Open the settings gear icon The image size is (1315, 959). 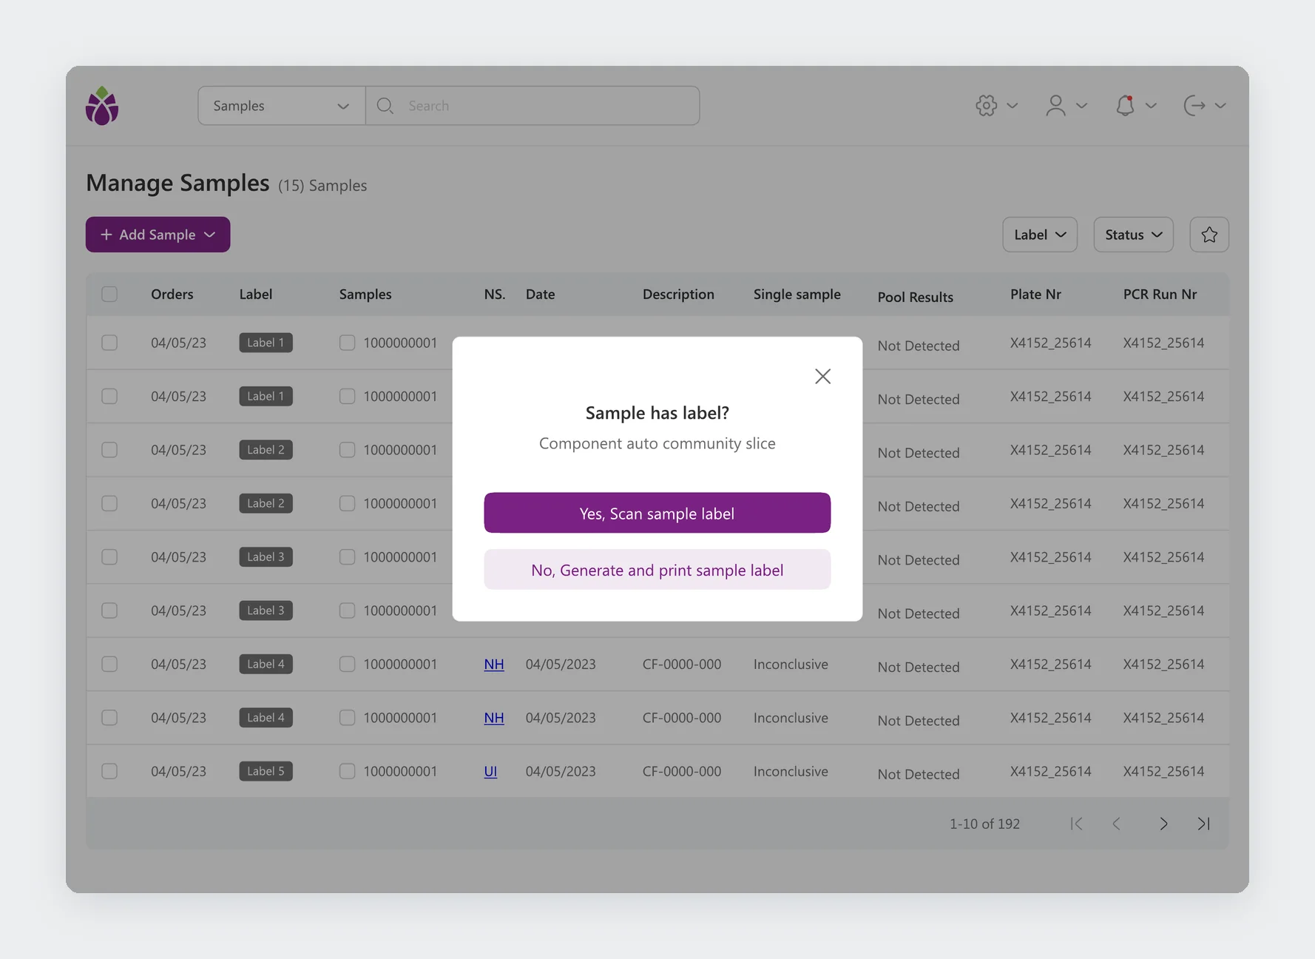(986, 106)
